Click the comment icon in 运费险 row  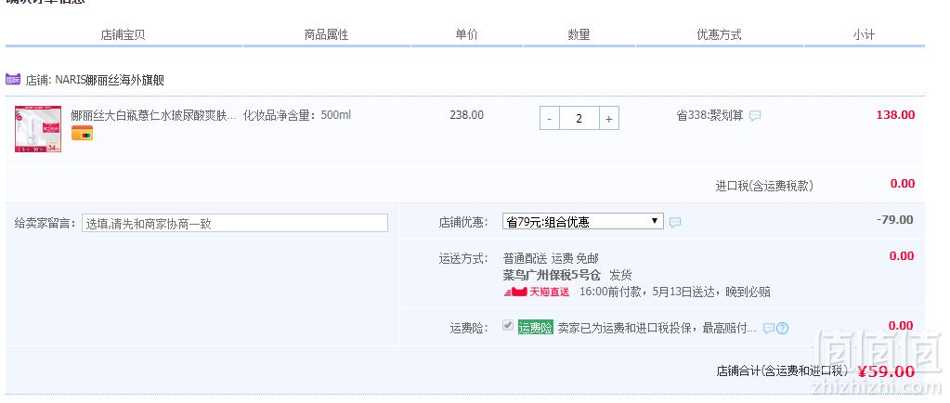768,329
